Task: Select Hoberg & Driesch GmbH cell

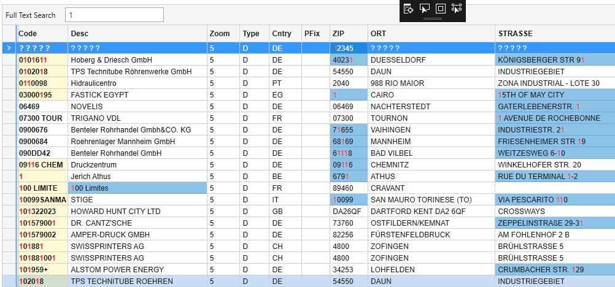Action: [x=137, y=60]
